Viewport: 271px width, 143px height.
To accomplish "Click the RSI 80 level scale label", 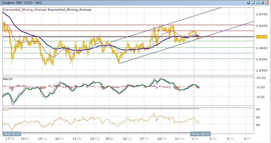I will tap(258, 109).
